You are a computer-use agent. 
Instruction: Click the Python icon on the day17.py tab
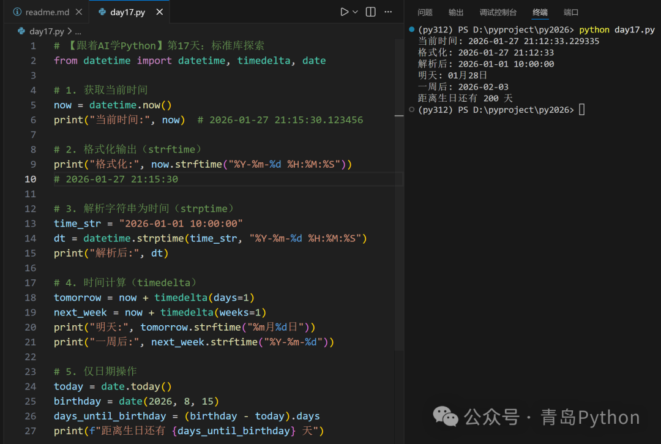click(101, 10)
